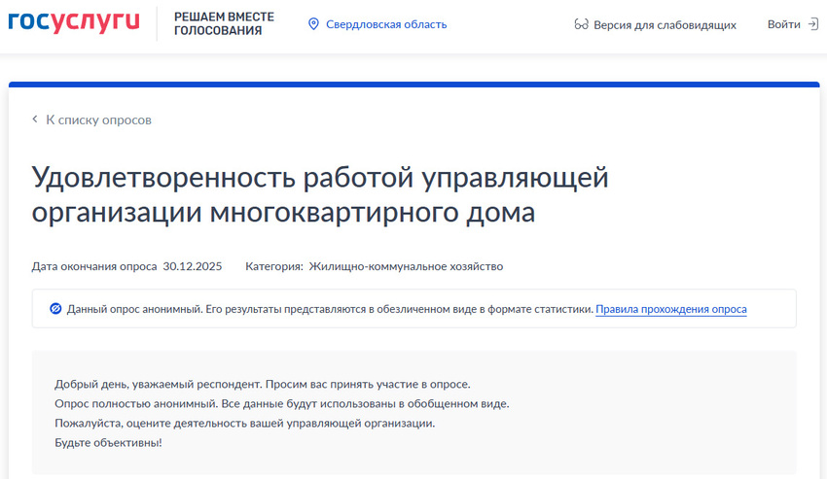Click the location pin icon
Viewport: 827px width, 479px height.
[313, 24]
